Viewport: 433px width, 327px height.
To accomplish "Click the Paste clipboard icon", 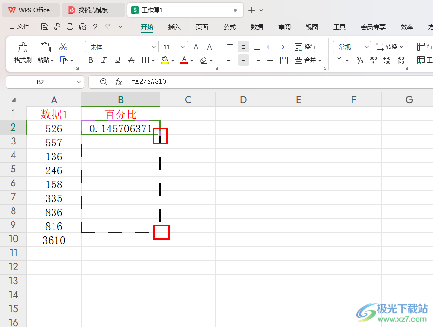I will click(x=45, y=47).
